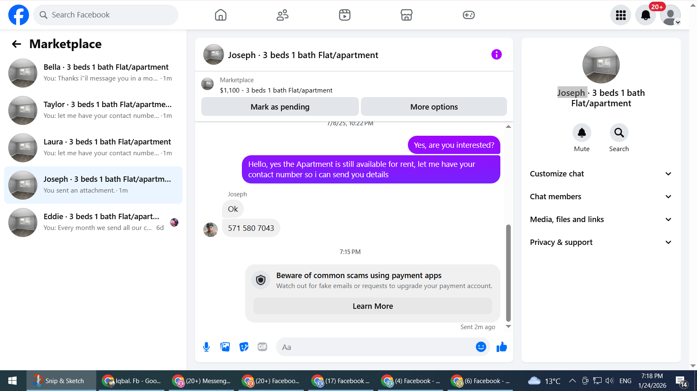
Task: Open the Video tab icon
Action: (345, 15)
